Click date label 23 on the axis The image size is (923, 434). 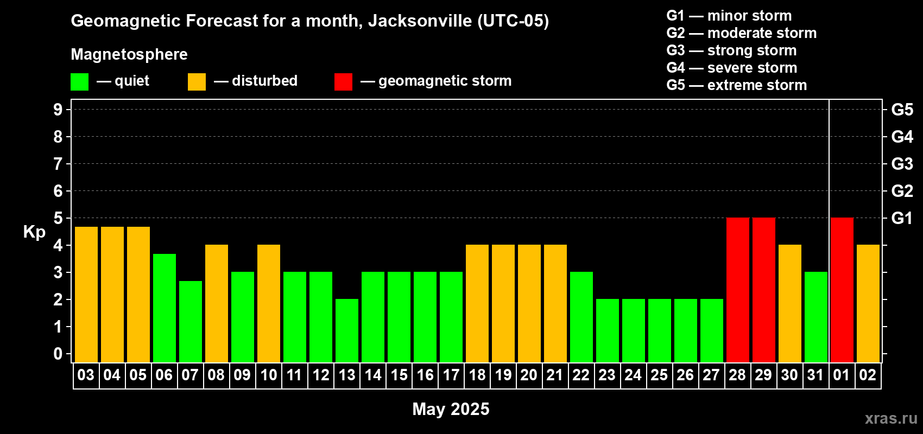(607, 375)
